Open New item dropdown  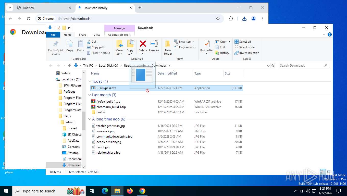(184, 42)
